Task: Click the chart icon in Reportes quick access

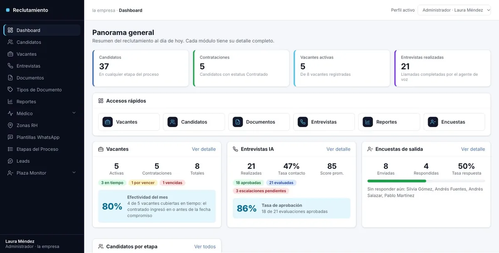Action: (x=368, y=122)
